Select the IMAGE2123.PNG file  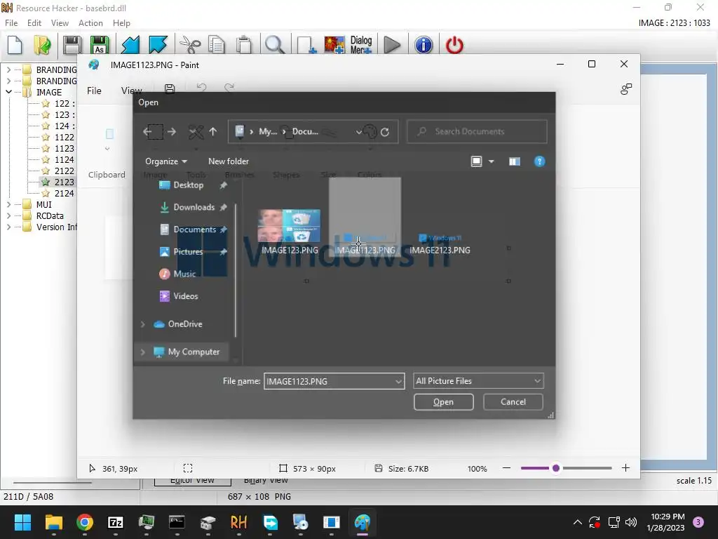440,244
